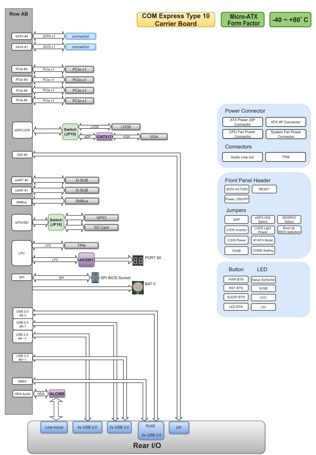
Task: Select the AT/ATX Mode jumper box
Action: point(263,240)
